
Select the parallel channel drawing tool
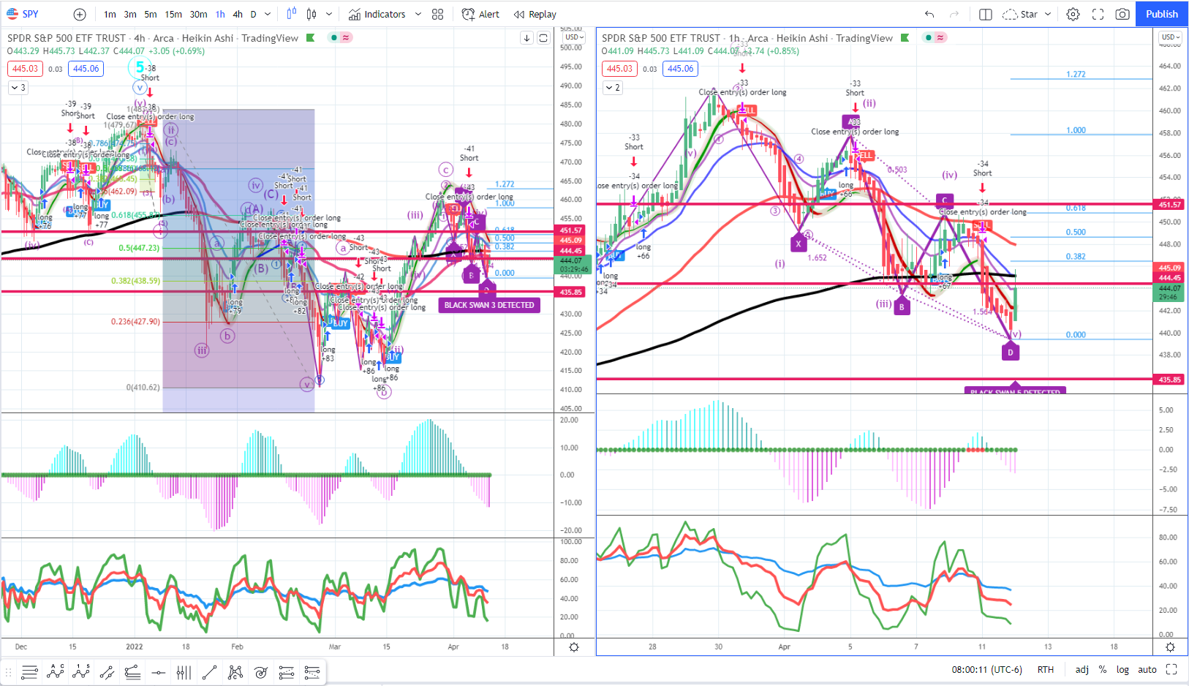pyautogui.click(x=107, y=672)
